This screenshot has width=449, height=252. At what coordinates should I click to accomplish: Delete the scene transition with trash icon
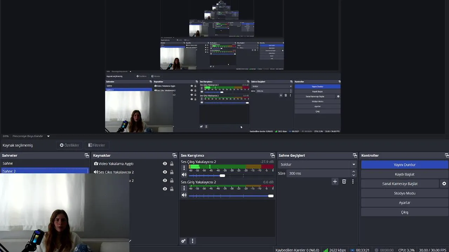tap(344, 181)
